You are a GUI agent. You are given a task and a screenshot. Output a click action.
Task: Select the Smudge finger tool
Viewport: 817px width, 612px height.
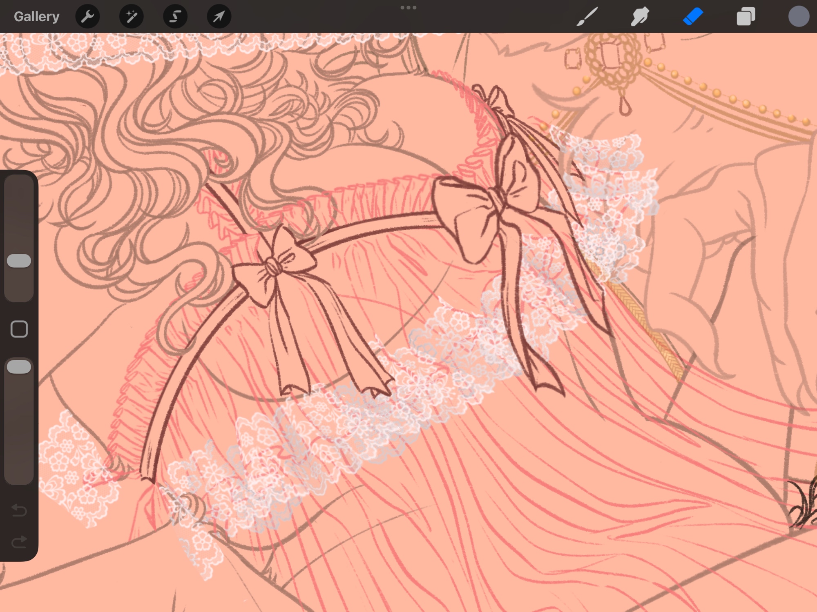point(640,17)
